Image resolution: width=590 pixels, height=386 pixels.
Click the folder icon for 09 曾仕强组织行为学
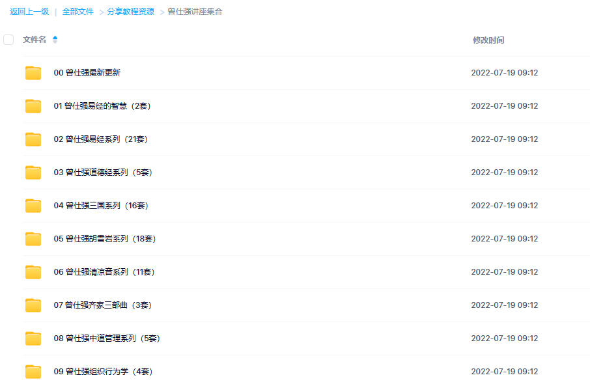(x=33, y=371)
